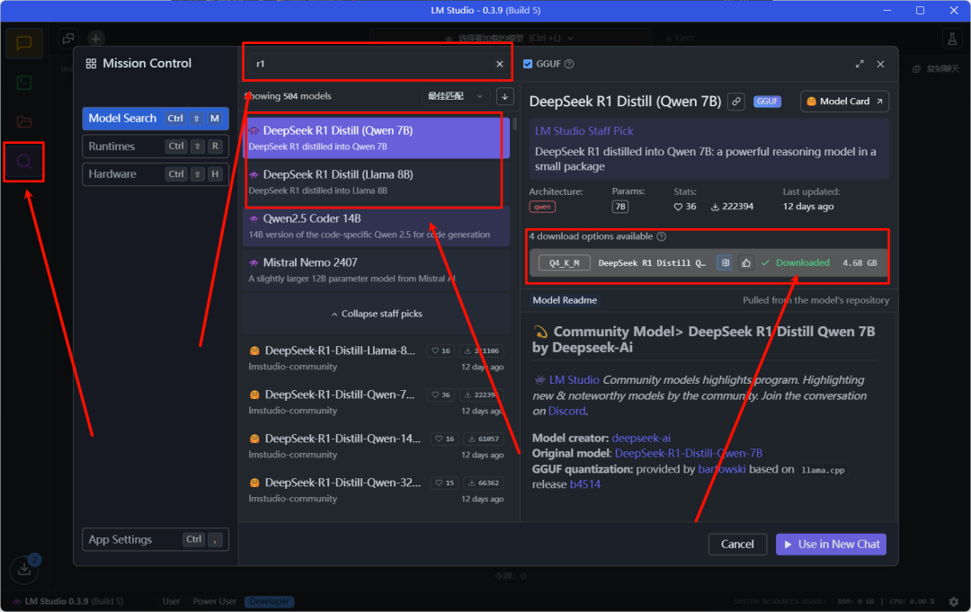Screen dimensions: 971x612
Task: Select Mistral Nemo 2407 staff pick
Action: pyautogui.click(x=377, y=270)
